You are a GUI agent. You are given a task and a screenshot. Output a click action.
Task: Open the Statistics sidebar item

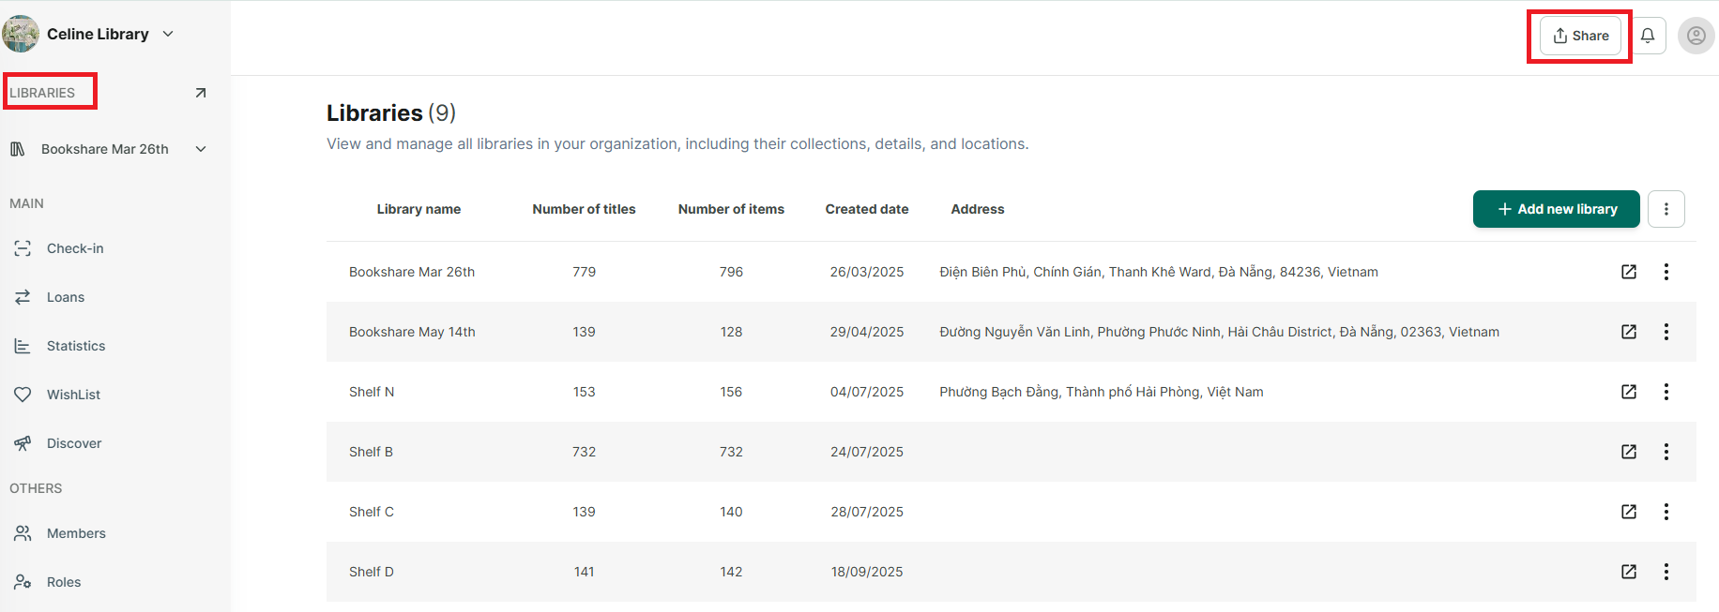76,346
